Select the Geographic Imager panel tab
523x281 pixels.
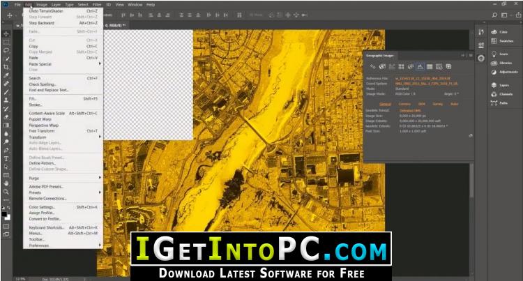380,56
